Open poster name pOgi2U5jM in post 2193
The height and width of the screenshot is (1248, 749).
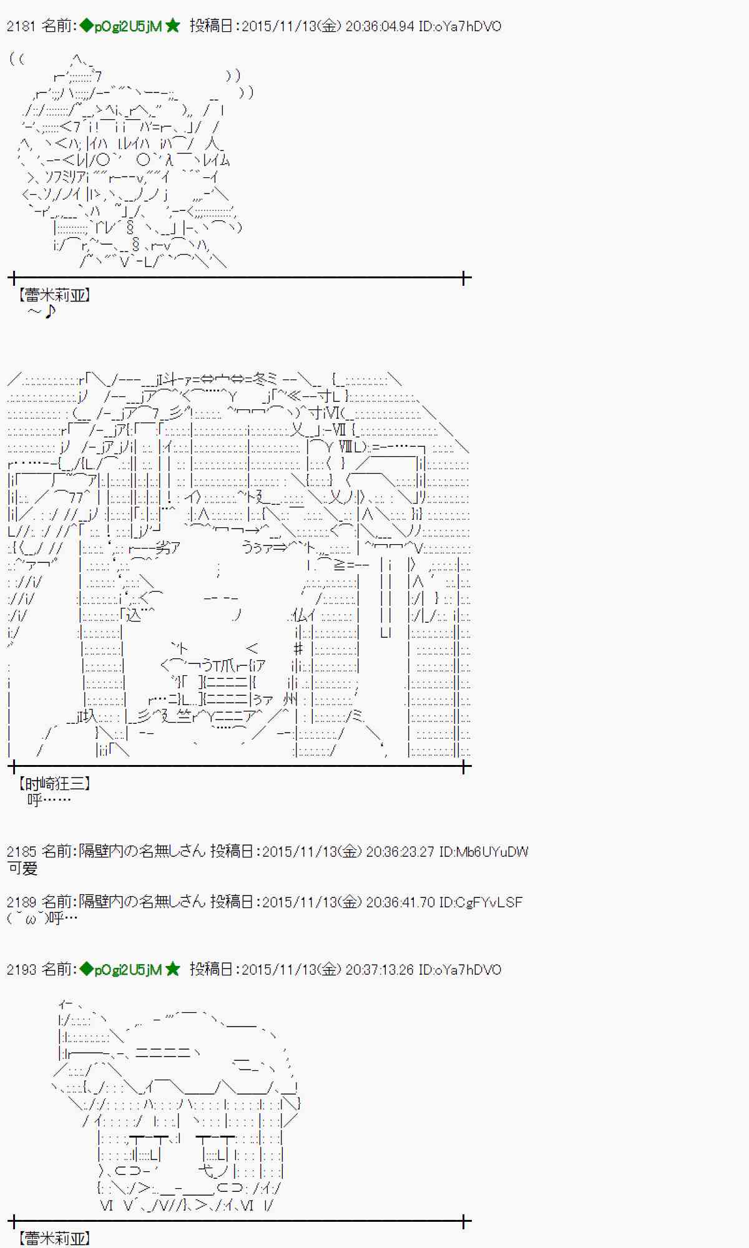point(128,969)
